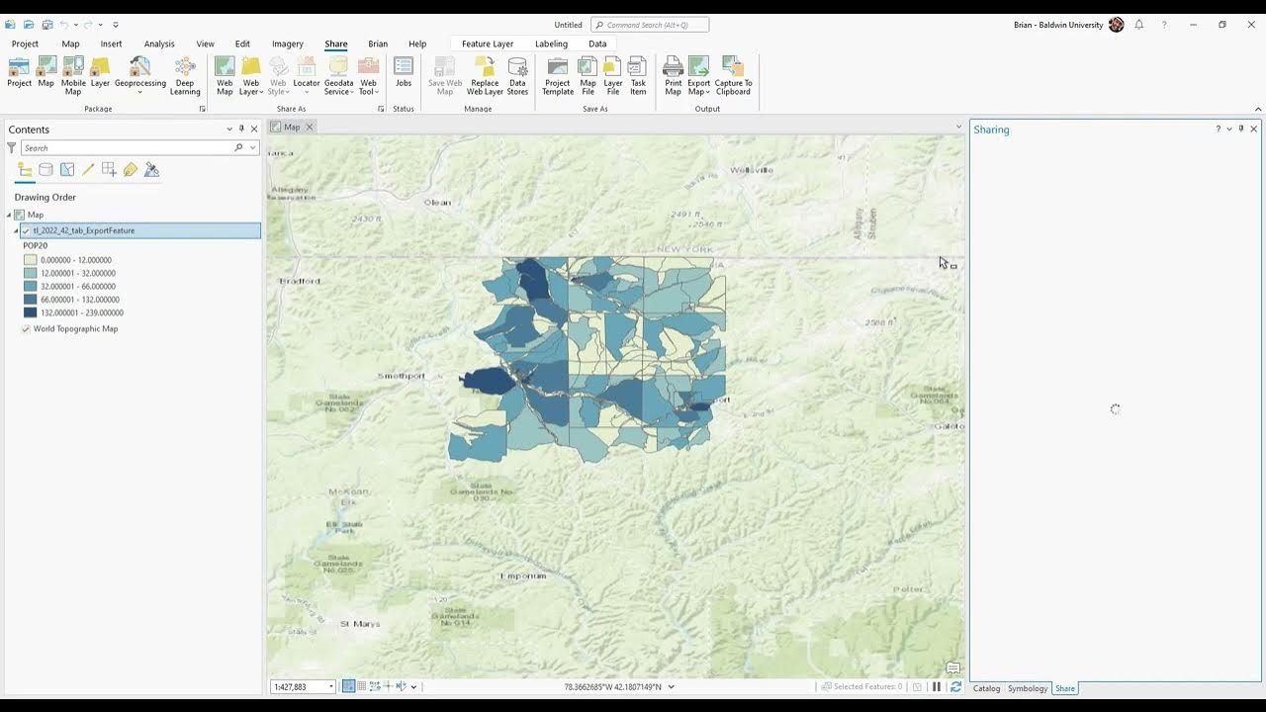1266x712 pixels.
Task: Click the 32.000001 - 66.000000 legend swatch
Action: pos(31,286)
